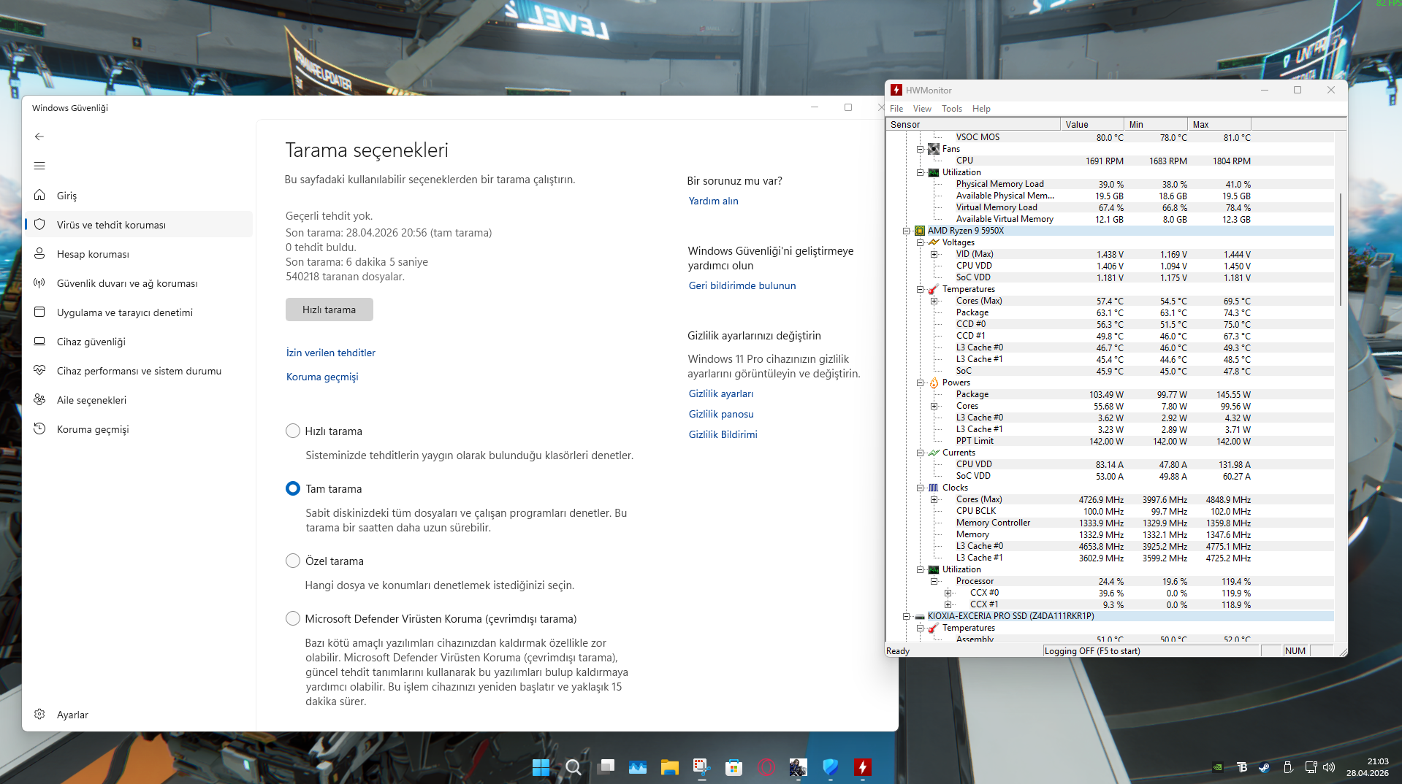Image resolution: width=1402 pixels, height=784 pixels.
Task: Collapse the AMD Ryzen 9 5950X node
Action: click(x=906, y=231)
